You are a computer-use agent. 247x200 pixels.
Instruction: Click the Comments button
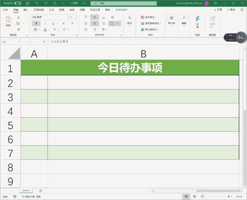pos(231,10)
